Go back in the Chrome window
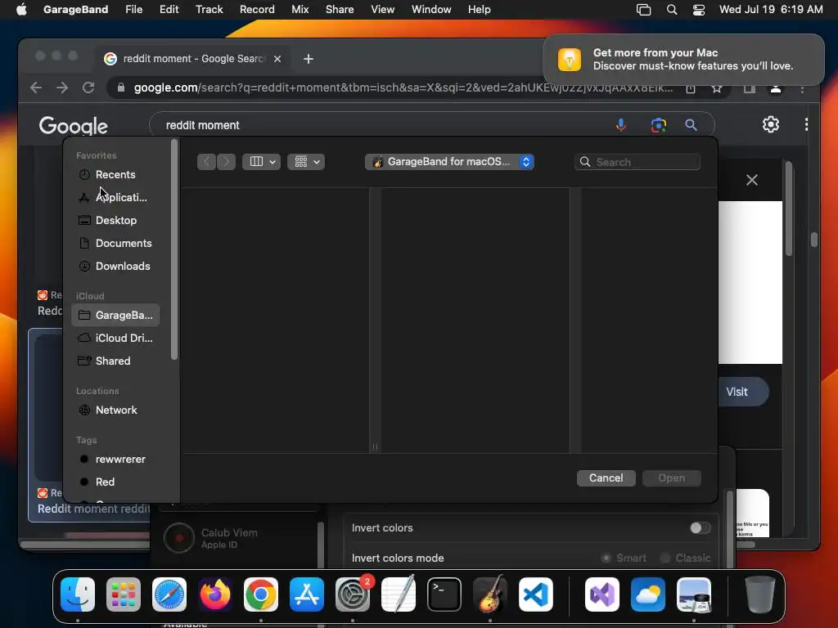The width and height of the screenshot is (838, 628). (36, 87)
